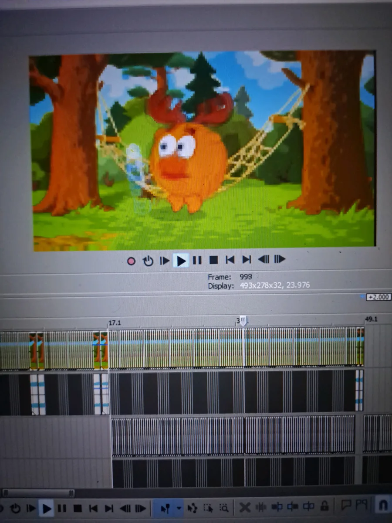
Task: Toggle the Lock Event padlock icon
Action: (x=324, y=506)
